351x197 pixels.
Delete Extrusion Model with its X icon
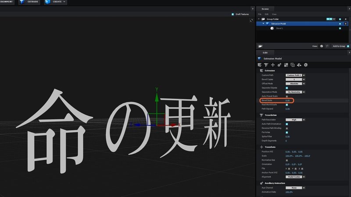pyautogui.click(x=346, y=24)
